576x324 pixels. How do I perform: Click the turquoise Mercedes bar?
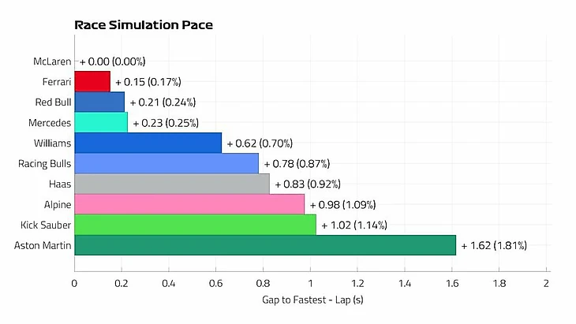click(101, 122)
